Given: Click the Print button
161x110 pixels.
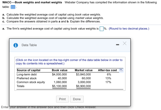Looking at the screenshot, I should (x=62, y=99).
